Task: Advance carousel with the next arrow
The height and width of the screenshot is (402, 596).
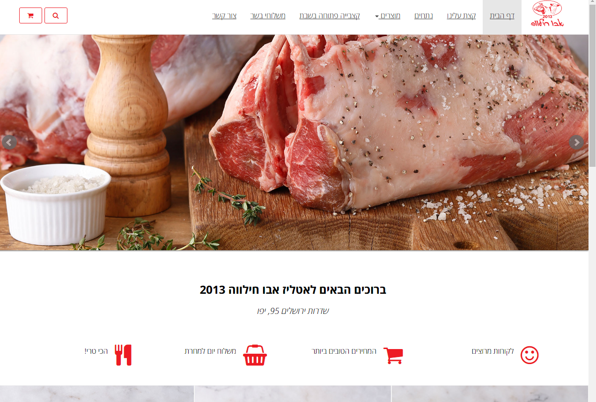Action: point(576,142)
